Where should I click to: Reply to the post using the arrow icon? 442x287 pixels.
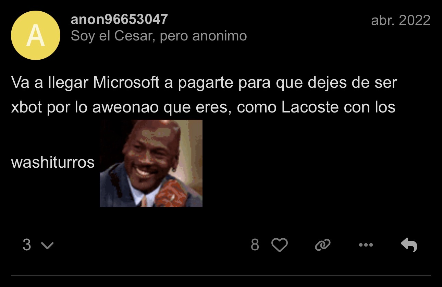(409, 245)
